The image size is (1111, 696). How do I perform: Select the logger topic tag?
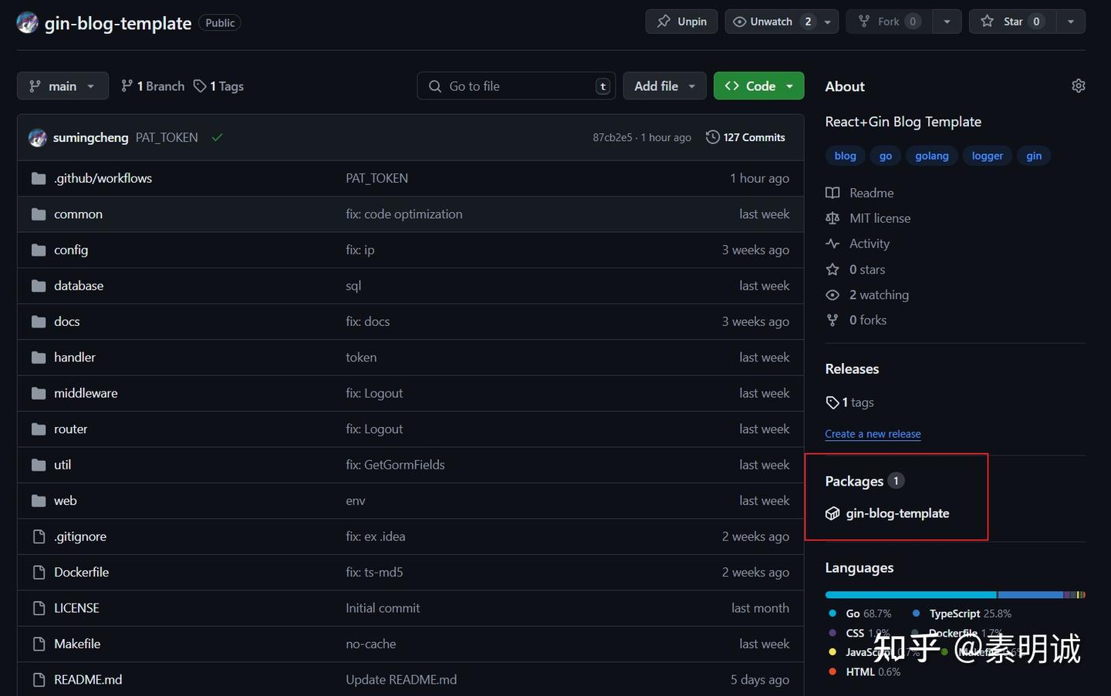point(988,156)
